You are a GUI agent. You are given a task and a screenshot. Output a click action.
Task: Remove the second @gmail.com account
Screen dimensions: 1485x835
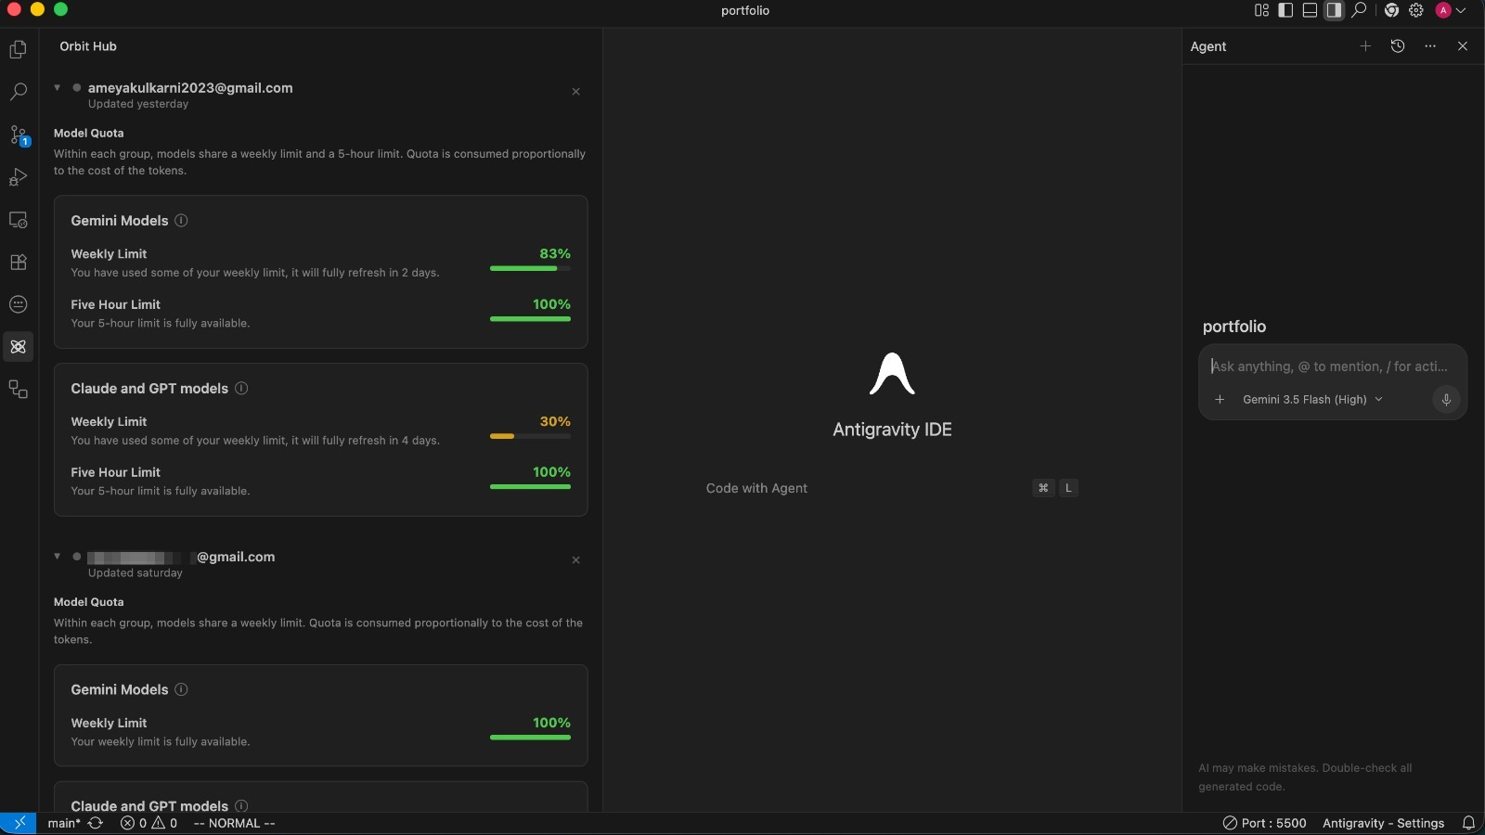coord(575,559)
